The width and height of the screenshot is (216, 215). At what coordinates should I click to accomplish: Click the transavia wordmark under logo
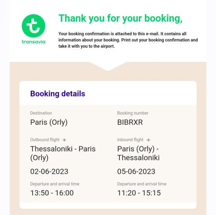[33, 42]
